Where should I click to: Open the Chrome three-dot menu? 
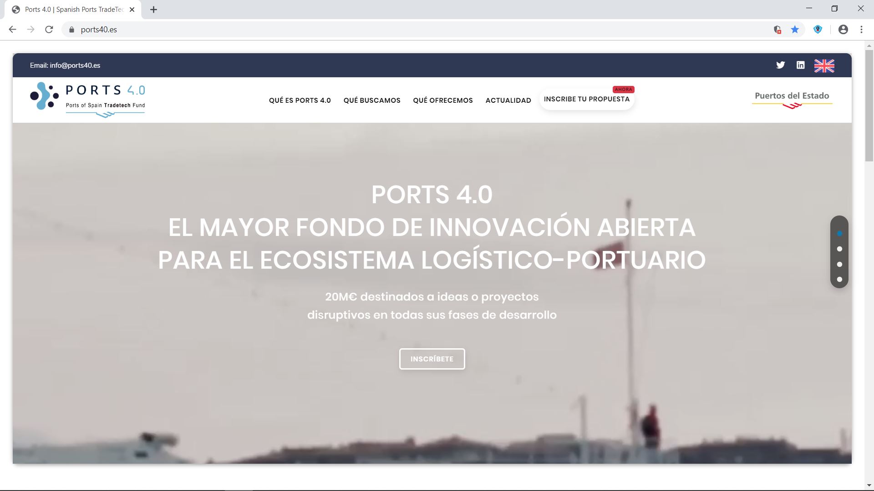pos(861,30)
